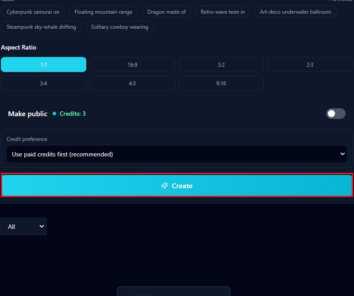
Task: Choose the Solitary cowboy wearing chip
Action: (x=119, y=27)
